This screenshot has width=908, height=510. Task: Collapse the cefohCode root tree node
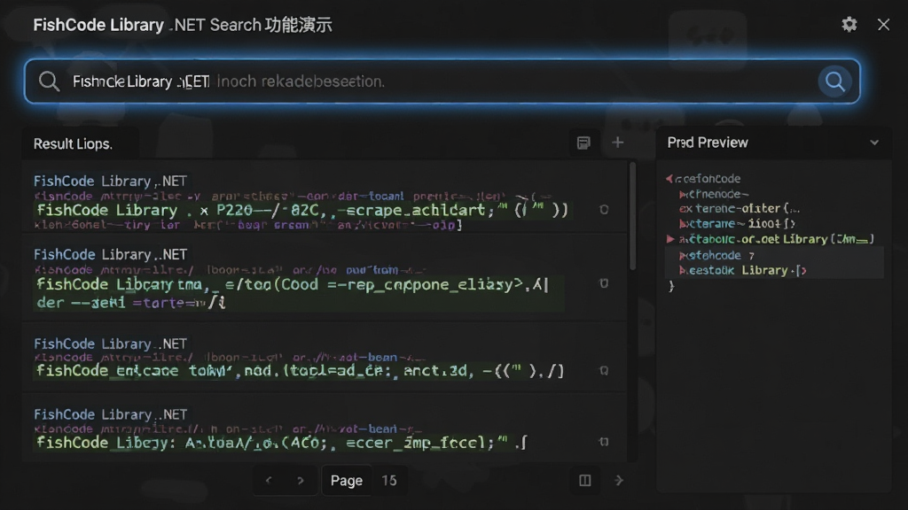(669, 179)
